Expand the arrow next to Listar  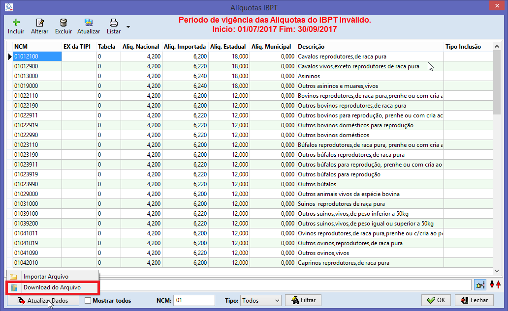click(x=128, y=27)
